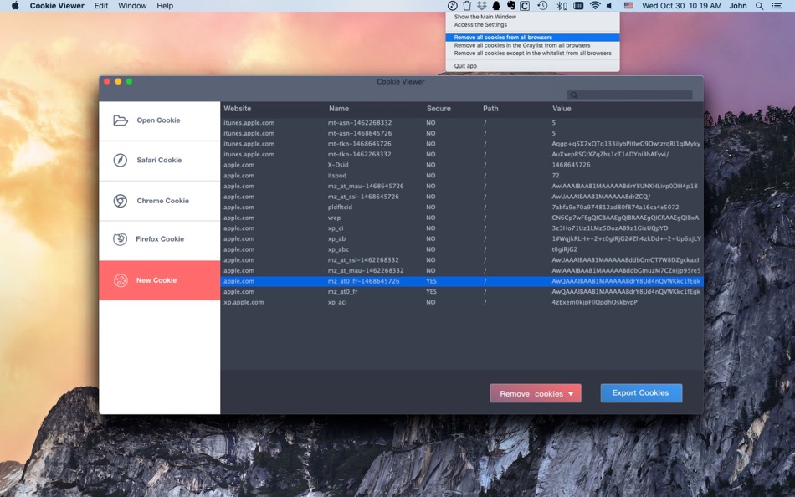This screenshot has height=497, width=795.
Task: Click the New Cookie icon
Action: pos(121,280)
